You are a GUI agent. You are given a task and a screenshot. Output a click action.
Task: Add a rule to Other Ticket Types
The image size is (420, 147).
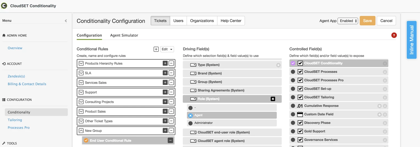(165, 121)
